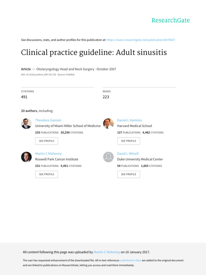Click the ResearchGate logo
Viewport: 206px width, 275px height.
tap(171, 20)
